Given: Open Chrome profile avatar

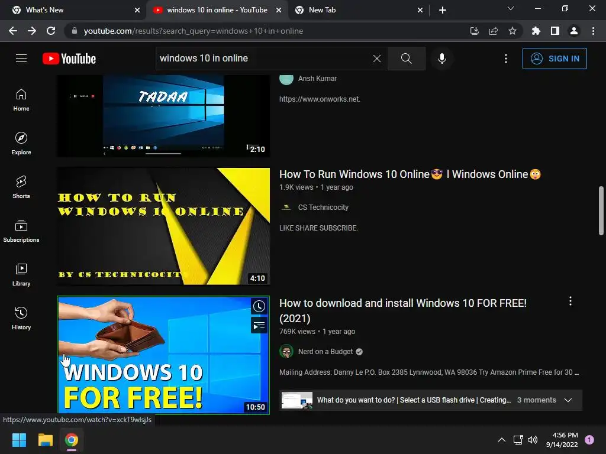Looking at the screenshot, I should click(574, 31).
